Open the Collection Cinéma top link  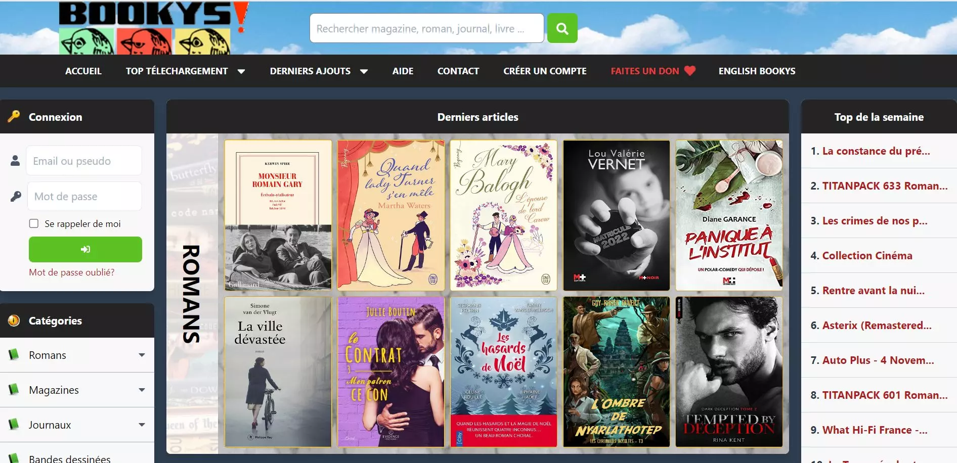(867, 256)
